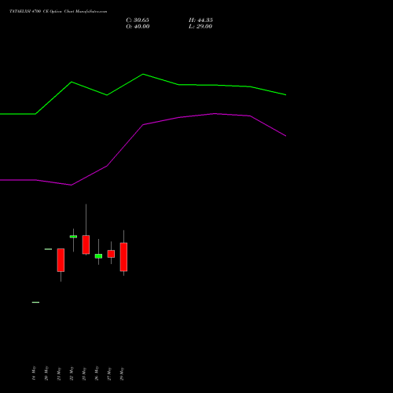This screenshot has height=393, width=393.
Task: Select the last red candle for 29 May
Action: (123, 257)
